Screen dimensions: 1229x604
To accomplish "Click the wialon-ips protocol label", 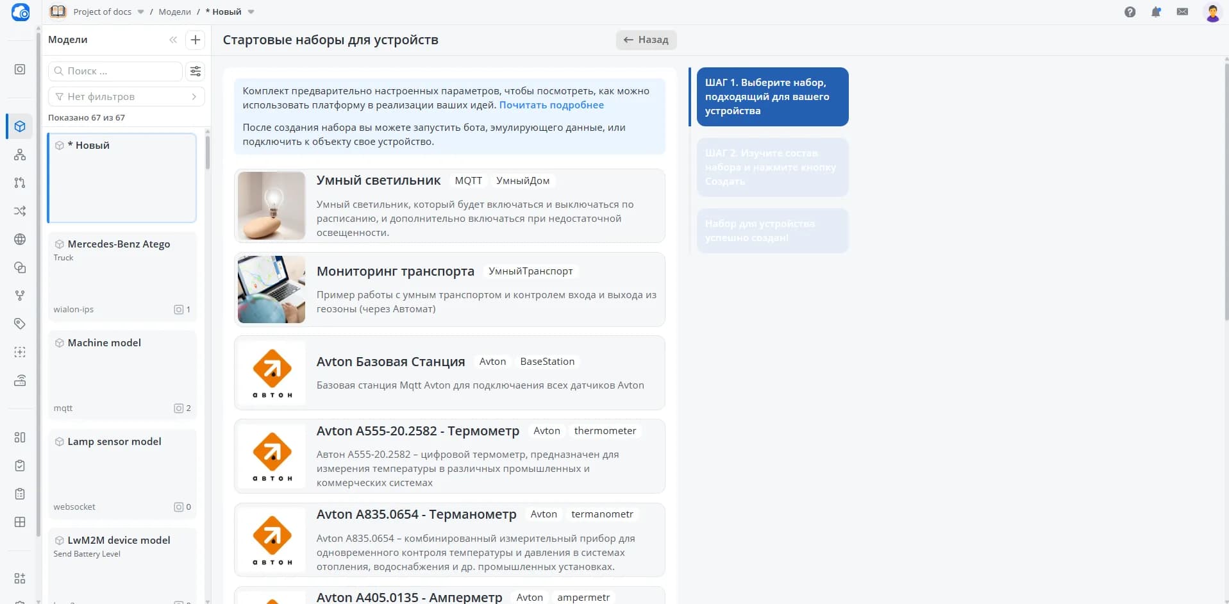I will coord(73,310).
